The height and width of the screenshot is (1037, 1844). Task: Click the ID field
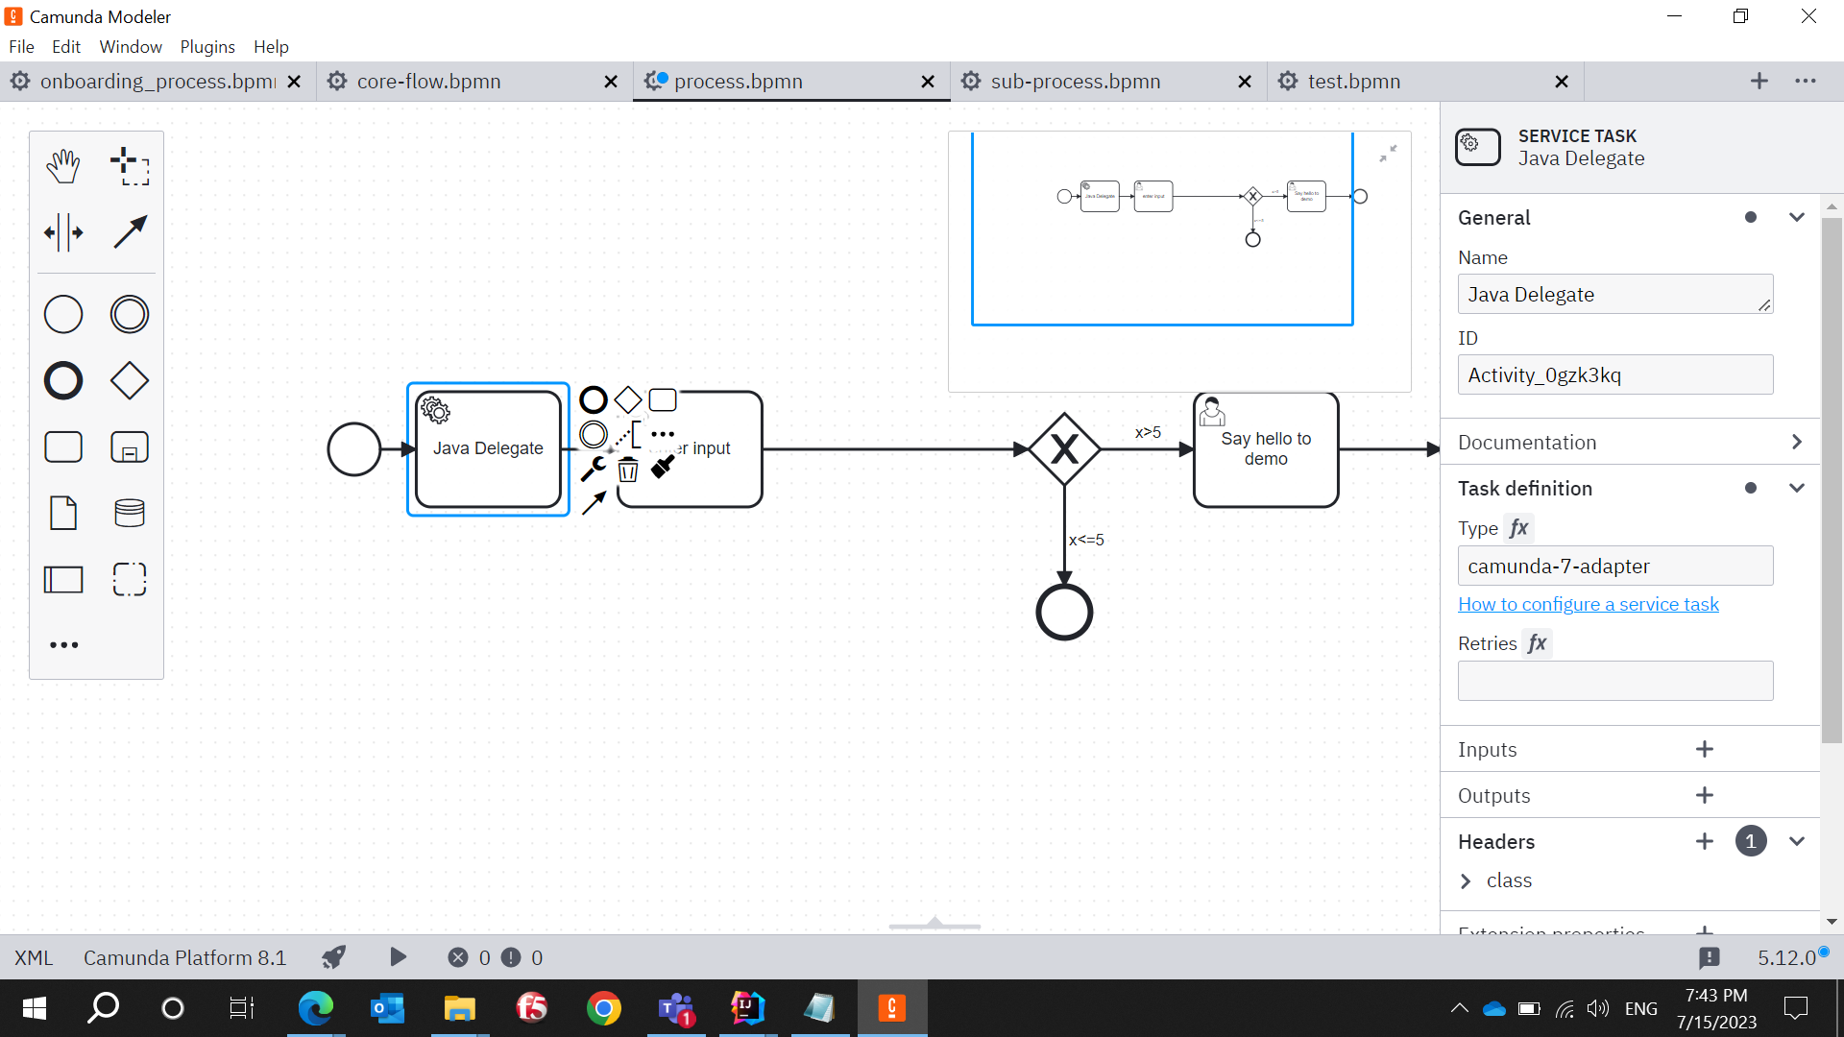pyautogui.click(x=1615, y=374)
